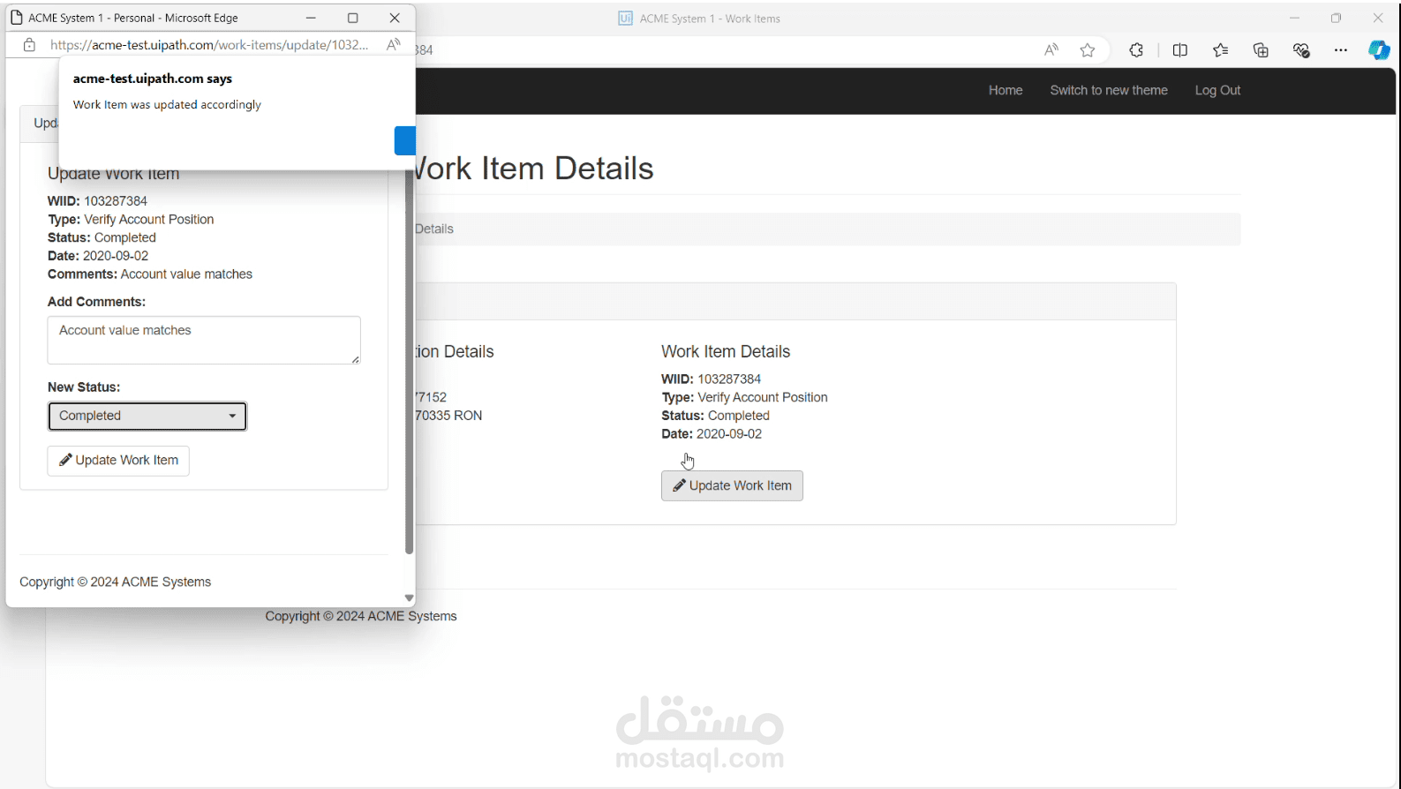Open the Copilot icon in Edge
The width and height of the screenshot is (1401, 789).
[1379, 50]
